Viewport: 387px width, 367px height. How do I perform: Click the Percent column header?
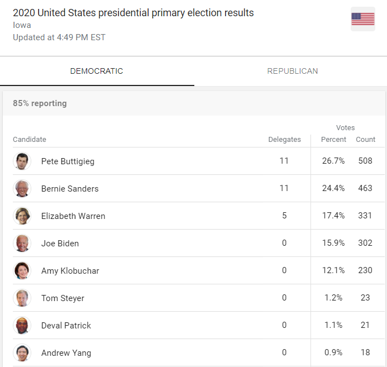pyautogui.click(x=333, y=140)
